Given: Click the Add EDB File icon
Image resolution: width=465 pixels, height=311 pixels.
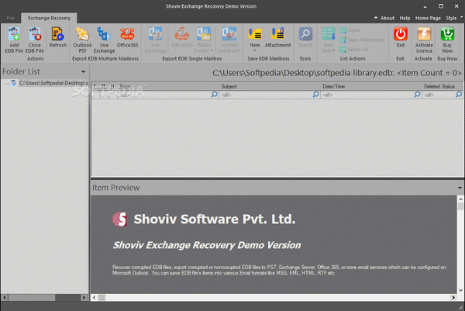Looking at the screenshot, I should (x=14, y=34).
